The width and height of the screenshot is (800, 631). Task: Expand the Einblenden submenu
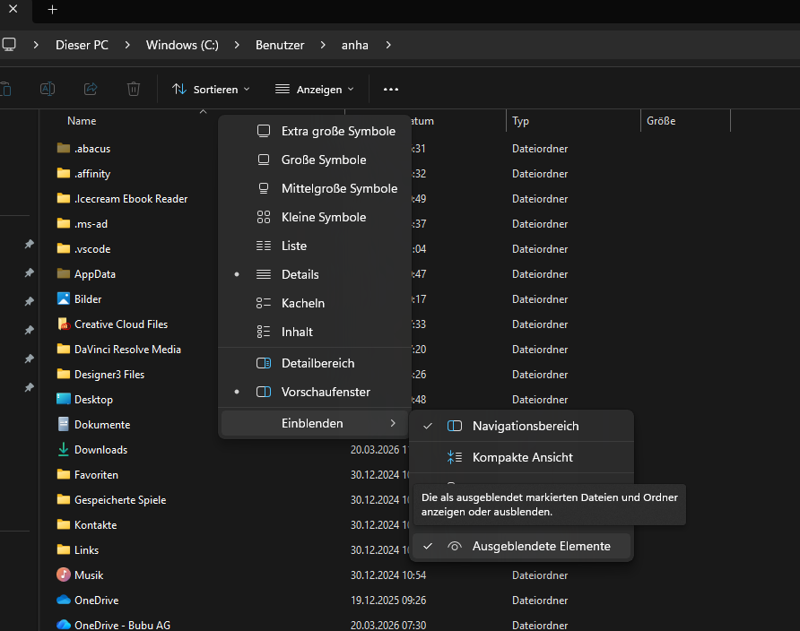[x=312, y=423]
